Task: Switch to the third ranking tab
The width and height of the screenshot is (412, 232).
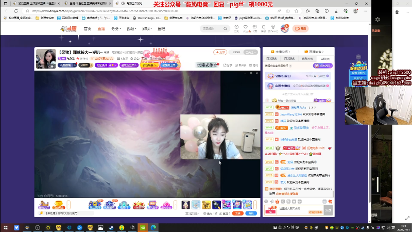Action: (307, 59)
